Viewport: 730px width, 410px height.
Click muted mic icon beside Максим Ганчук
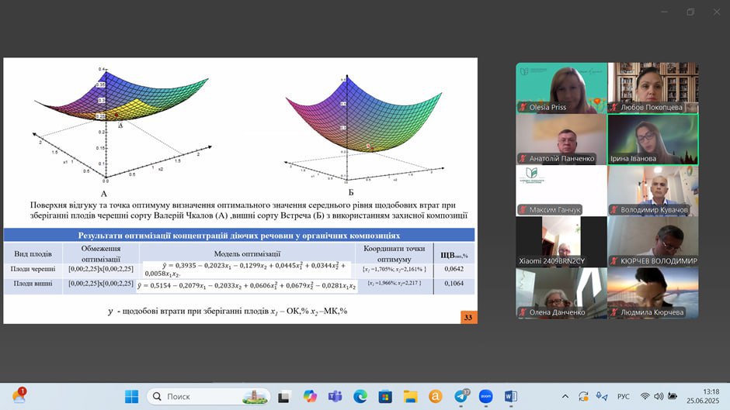pos(523,209)
